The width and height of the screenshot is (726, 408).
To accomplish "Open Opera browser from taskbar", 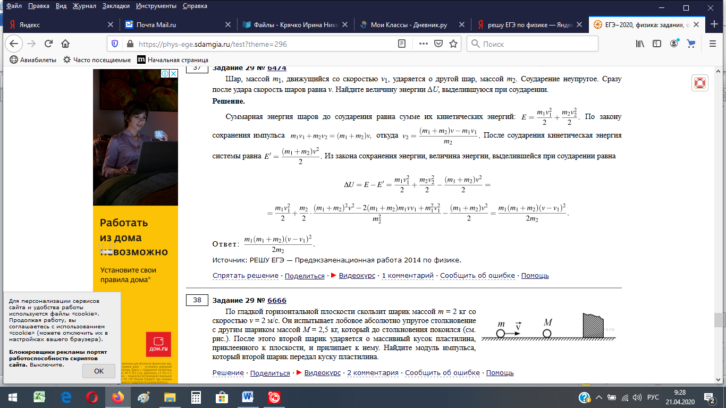I will point(92,397).
